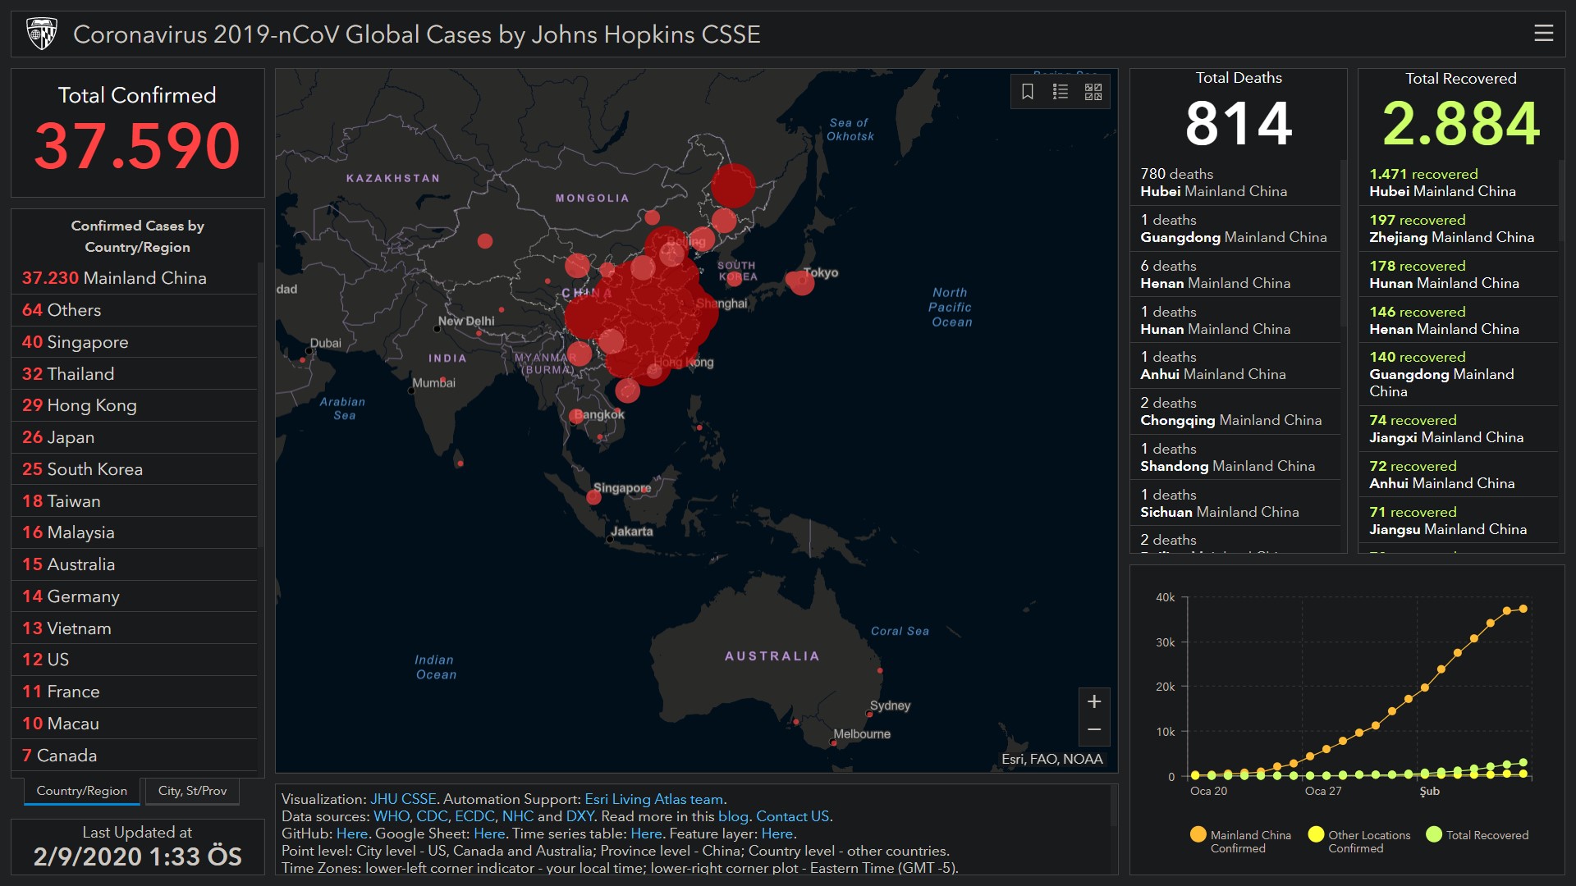The height and width of the screenshot is (886, 1576).
Task: Open basemap gallery grid icon
Action: (1093, 92)
